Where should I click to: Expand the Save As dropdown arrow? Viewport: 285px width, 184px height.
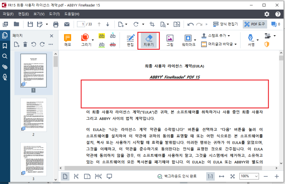tap(47, 24)
